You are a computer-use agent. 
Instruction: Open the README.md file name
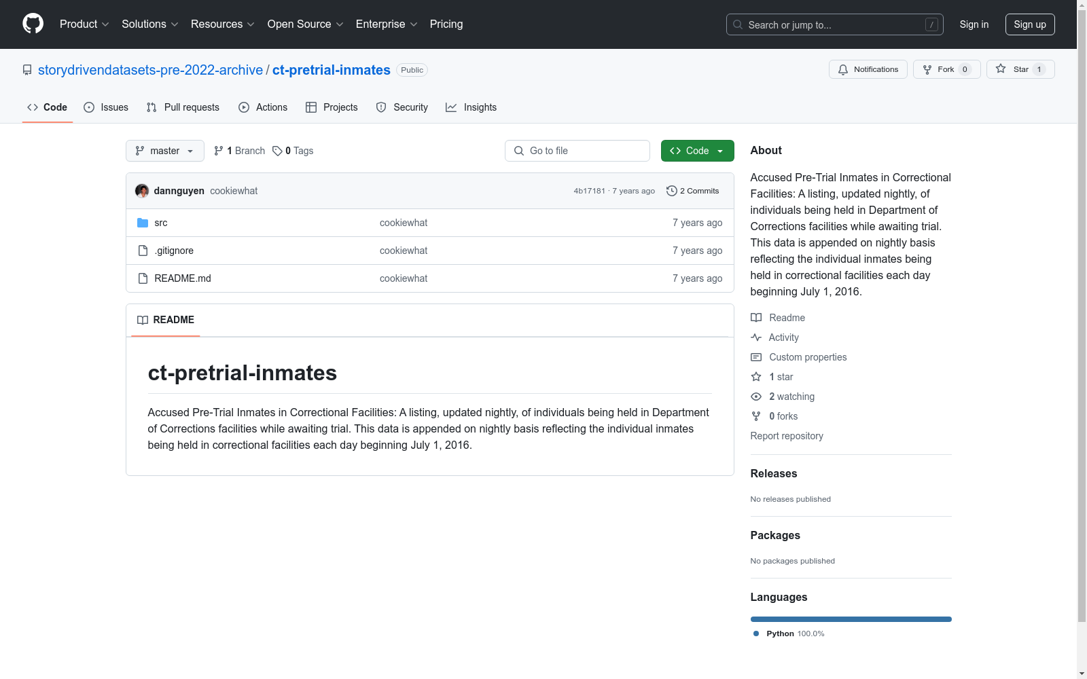[183, 278]
